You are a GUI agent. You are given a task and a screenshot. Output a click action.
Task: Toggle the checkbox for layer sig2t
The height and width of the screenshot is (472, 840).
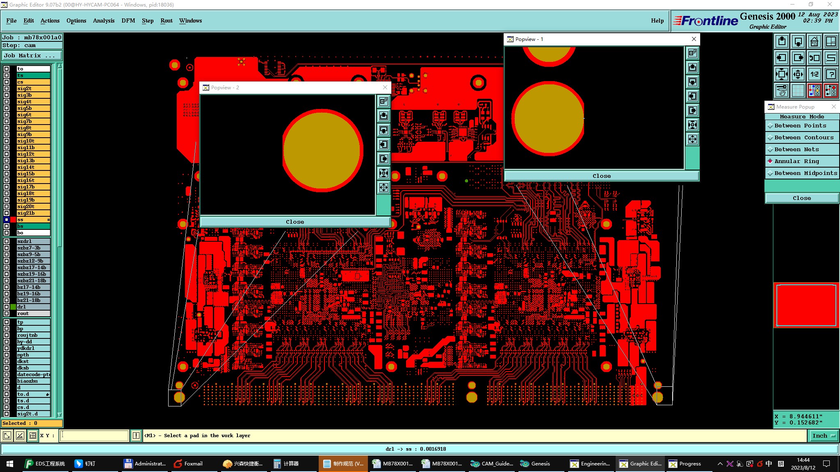tap(7, 88)
